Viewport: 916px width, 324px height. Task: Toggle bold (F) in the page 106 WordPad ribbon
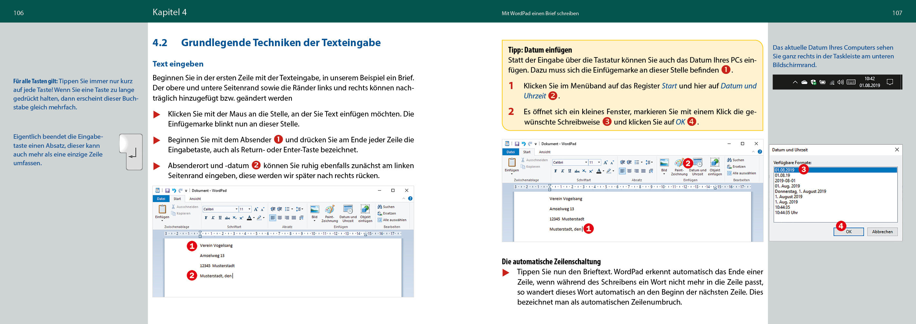(206, 218)
